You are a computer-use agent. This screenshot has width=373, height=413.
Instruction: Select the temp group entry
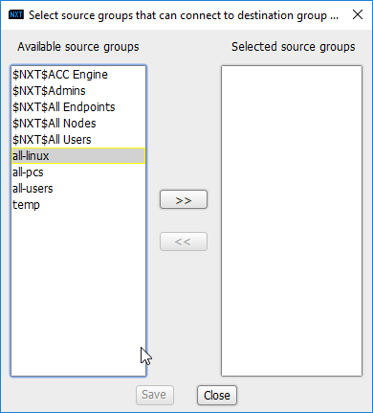click(x=78, y=205)
